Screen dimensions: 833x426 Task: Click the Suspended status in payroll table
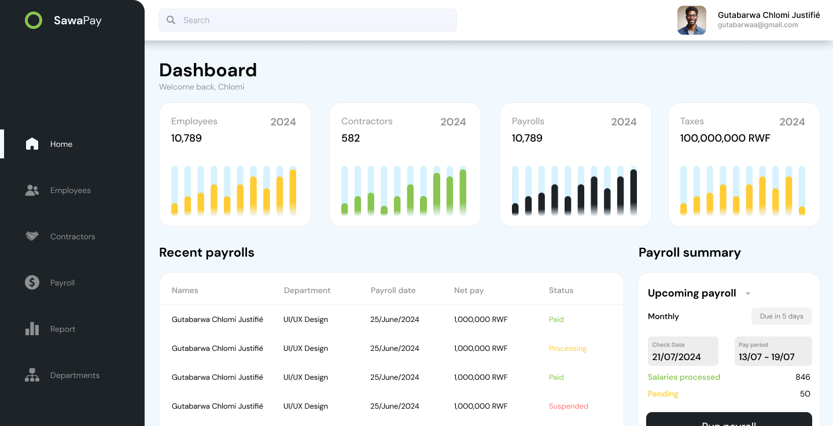click(x=568, y=406)
